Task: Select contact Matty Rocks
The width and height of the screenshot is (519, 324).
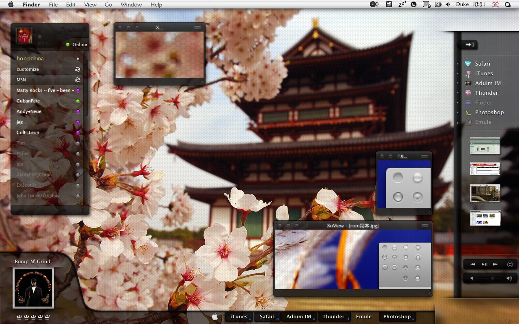Action: tap(47, 90)
